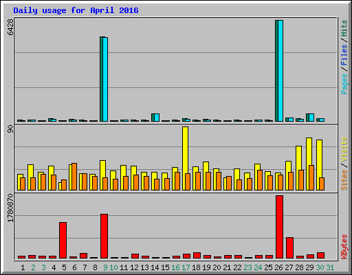The image size is (352, 275).
Task: Click the green Hits legend text
Action: tap(344, 28)
